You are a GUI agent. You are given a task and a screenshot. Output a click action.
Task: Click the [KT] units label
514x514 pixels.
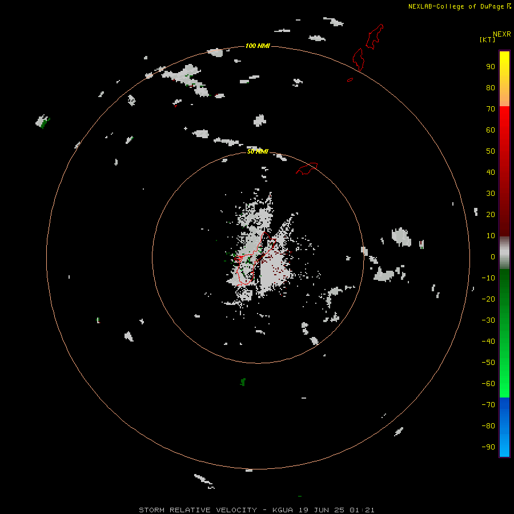click(x=488, y=39)
